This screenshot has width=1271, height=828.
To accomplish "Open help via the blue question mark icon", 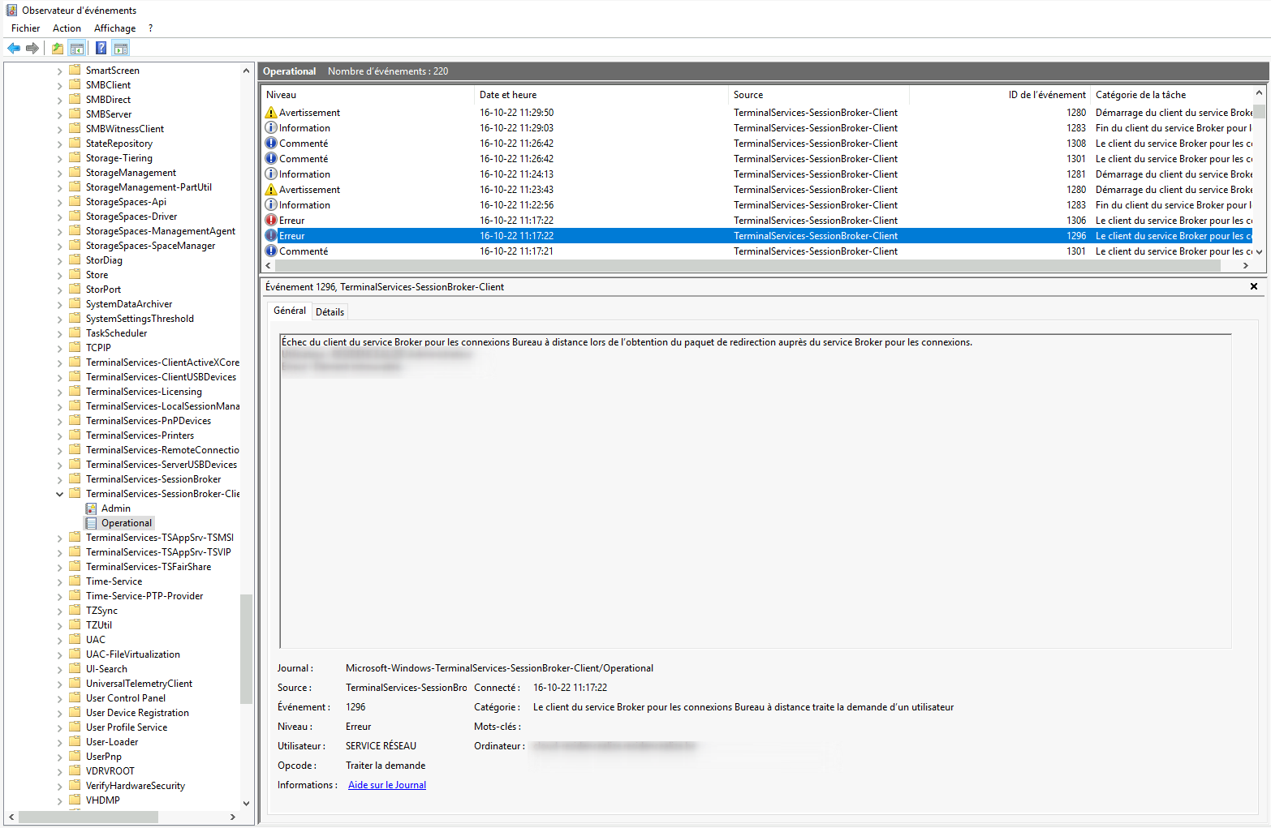I will pyautogui.click(x=101, y=49).
